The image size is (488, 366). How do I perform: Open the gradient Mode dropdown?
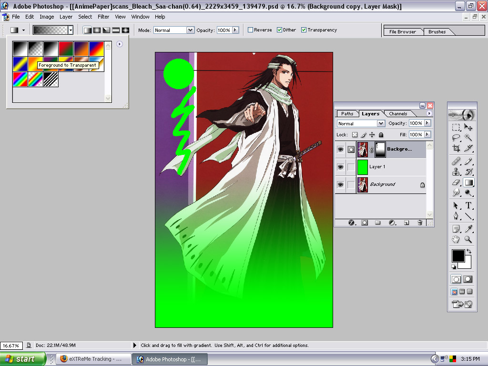click(190, 30)
